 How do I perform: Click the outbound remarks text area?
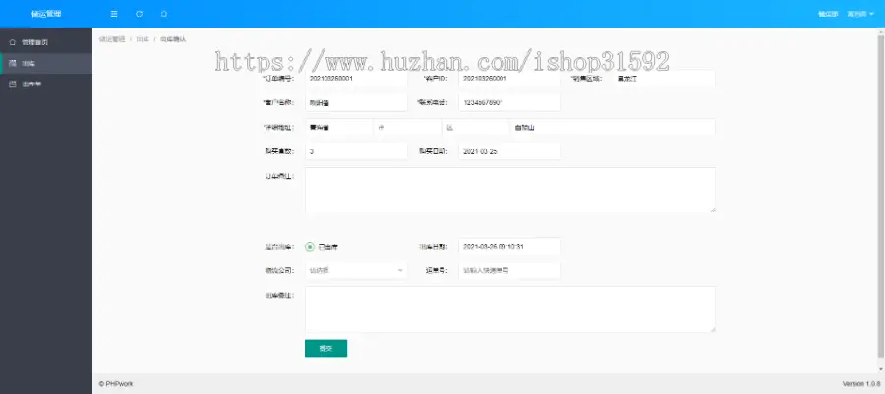510,309
